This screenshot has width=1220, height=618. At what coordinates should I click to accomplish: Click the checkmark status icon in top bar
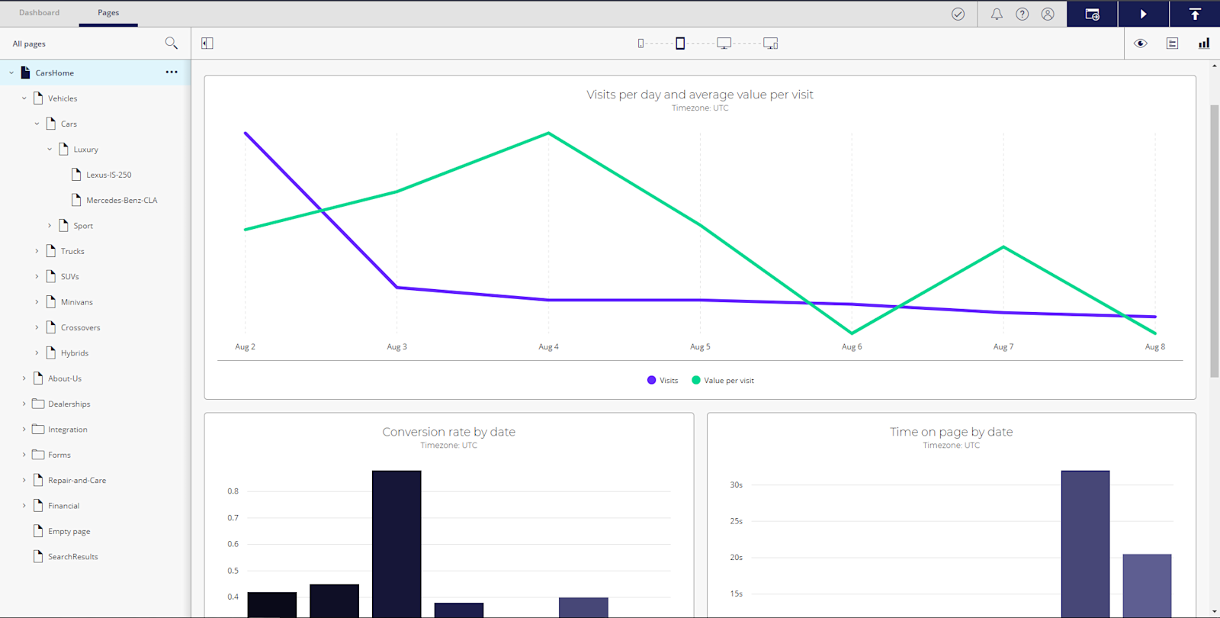pyautogui.click(x=958, y=14)
